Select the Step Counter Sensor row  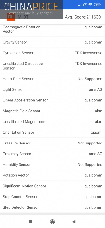tap(52, 197)
